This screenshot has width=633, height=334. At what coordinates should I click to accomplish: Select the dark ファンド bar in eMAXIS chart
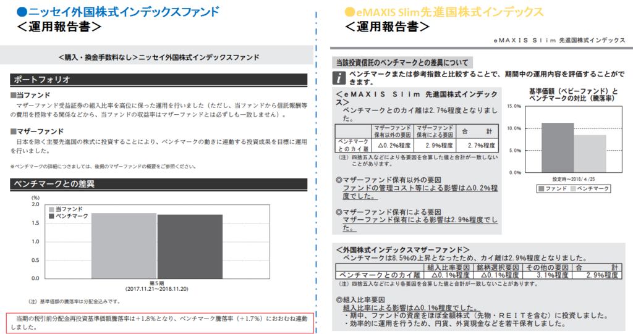pyautogui.click(x=558, y=148)
